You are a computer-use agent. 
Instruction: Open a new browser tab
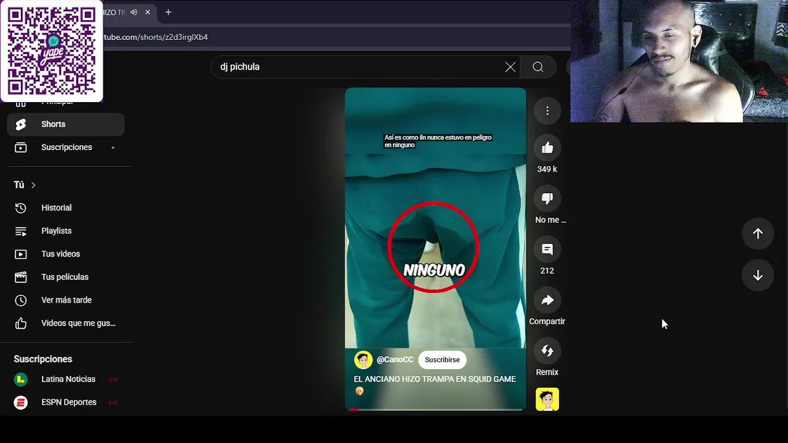(x=168, y=12)
